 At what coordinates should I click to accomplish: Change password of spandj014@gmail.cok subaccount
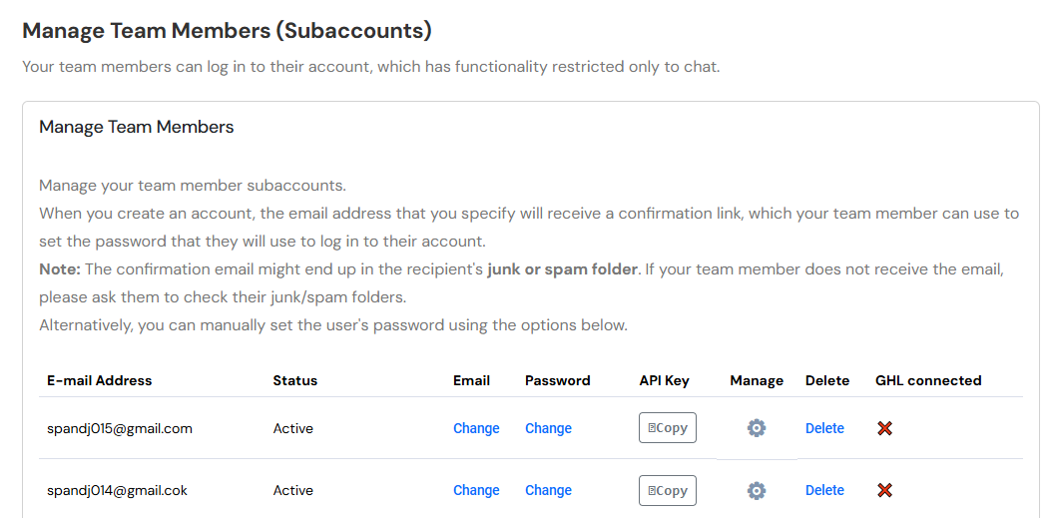[x=548, y=490]
